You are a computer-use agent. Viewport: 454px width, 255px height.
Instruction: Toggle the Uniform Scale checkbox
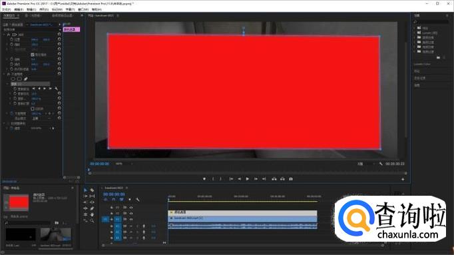(x=33, y=55)
